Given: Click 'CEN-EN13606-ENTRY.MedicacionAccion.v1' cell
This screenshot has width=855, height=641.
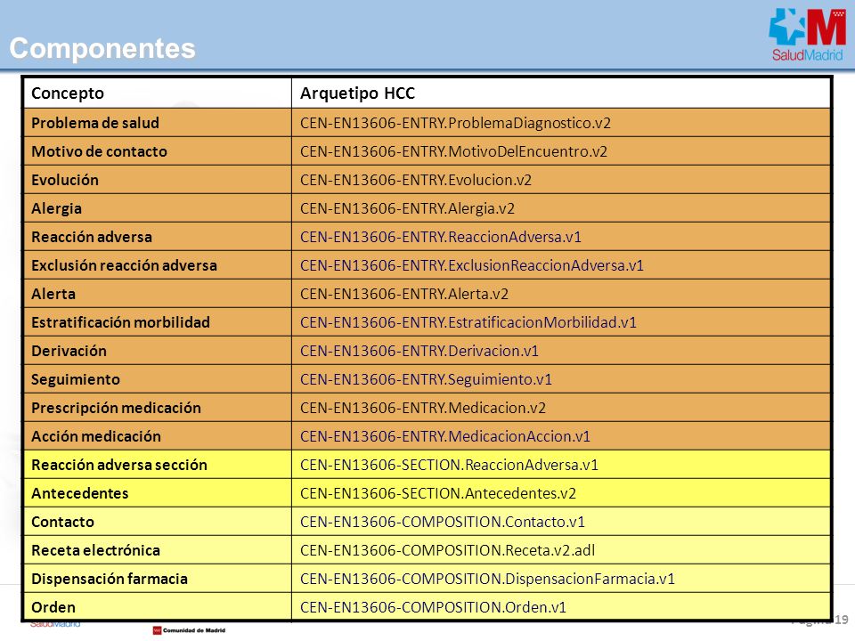Looking at the screenshot, I should click(561, 436).
